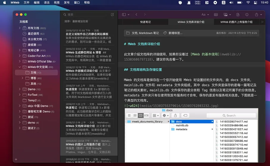Go back with the left arrow

click(136, 15)
